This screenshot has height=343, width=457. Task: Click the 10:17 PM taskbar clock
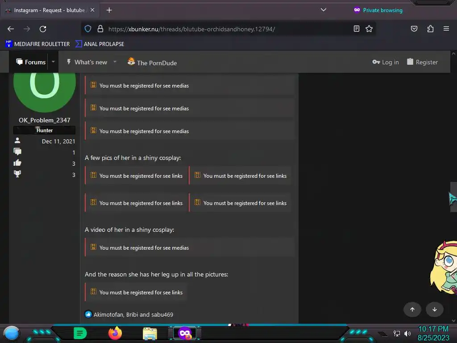433,329
